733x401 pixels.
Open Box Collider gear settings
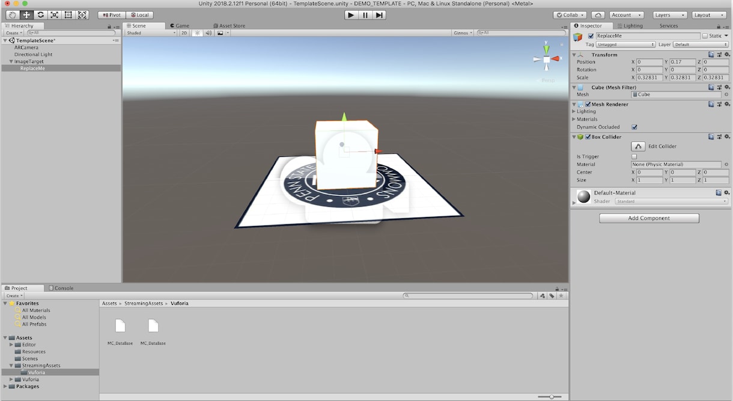[x=727, y=137]
